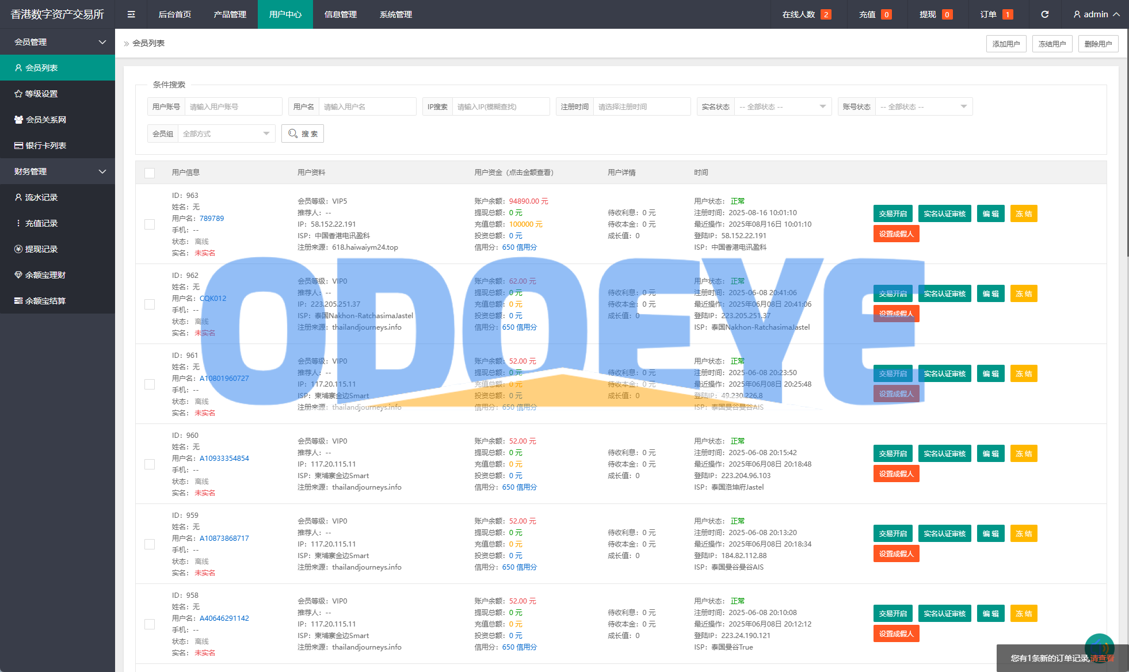1129x672 pixels.
Task: Click the refresh icon in top bar
Action: pos(1044,14)
